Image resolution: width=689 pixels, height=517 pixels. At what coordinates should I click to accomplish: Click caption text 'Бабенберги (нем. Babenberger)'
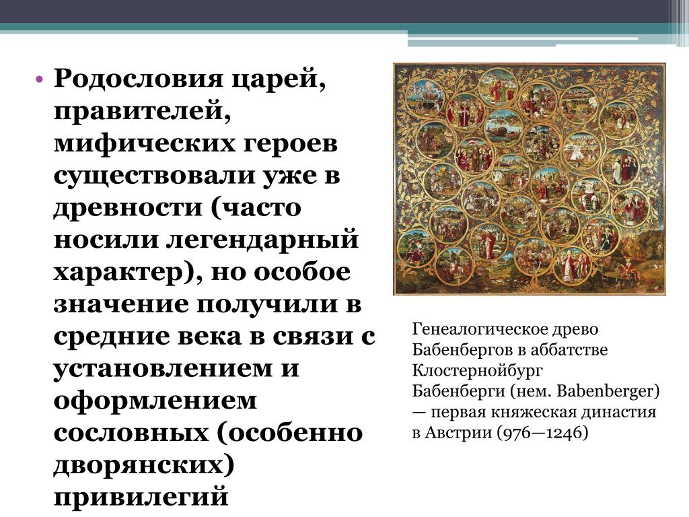(536, 391)
